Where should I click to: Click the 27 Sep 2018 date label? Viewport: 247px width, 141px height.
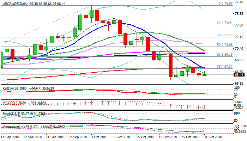coord(78,137)
